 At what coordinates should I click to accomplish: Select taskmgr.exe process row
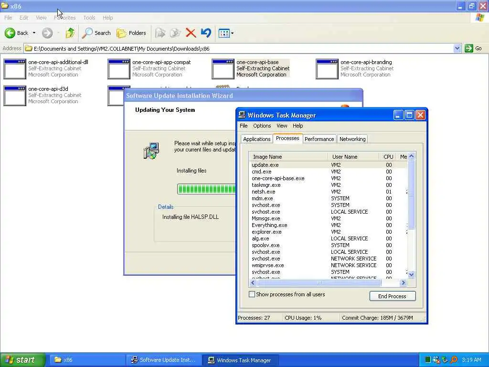click(328, 185)
